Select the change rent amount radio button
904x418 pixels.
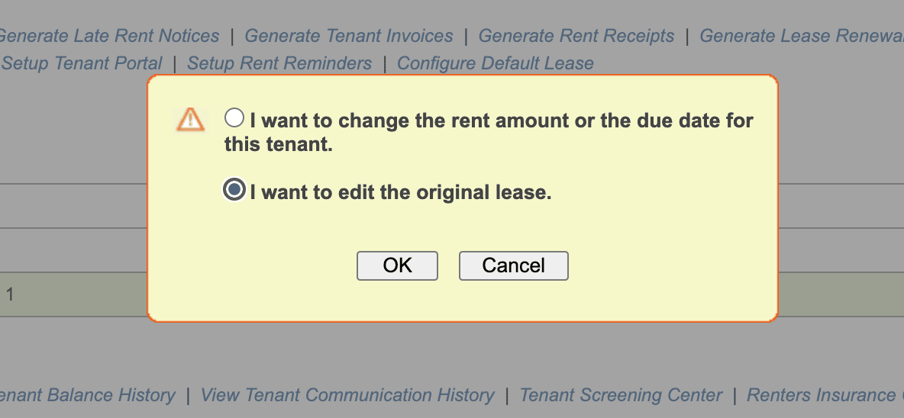(x=234, y=118)
